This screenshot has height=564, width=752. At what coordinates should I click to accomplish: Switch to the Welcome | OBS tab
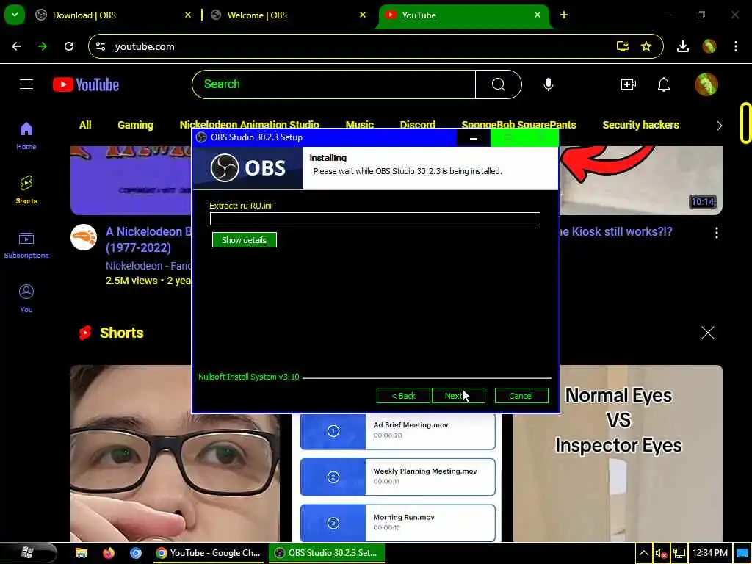point(287,15)
